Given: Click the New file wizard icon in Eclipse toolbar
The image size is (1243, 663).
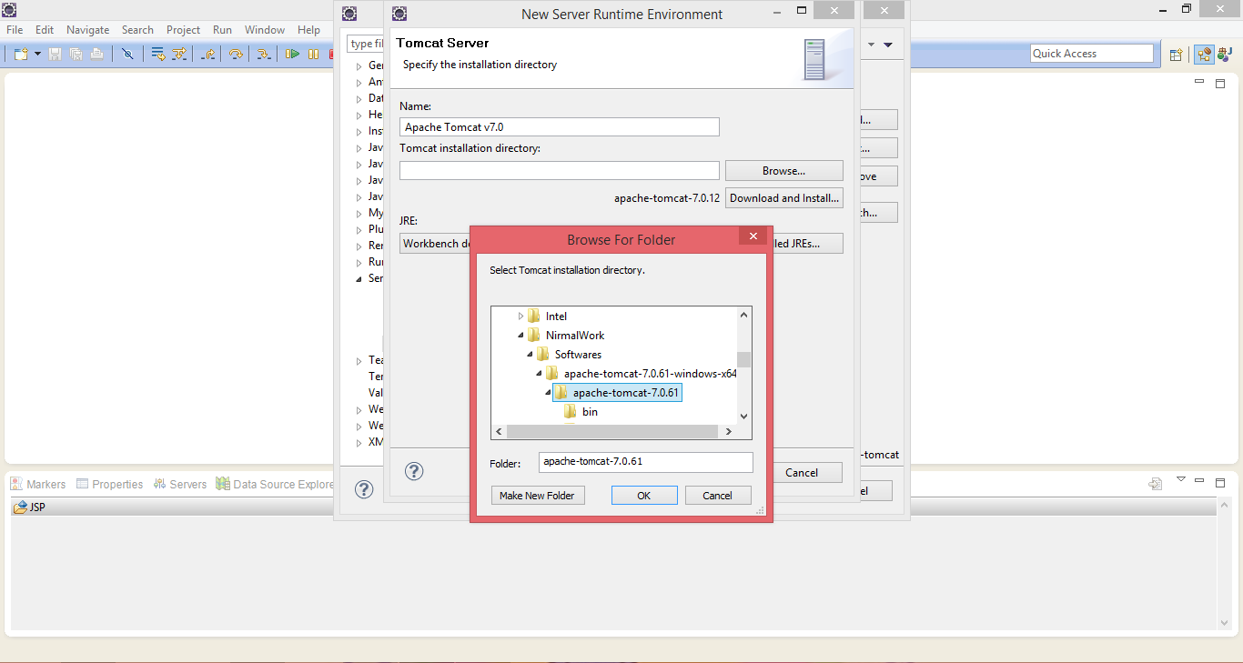Looking at the screenshot, I should click(x=21, y=54).
